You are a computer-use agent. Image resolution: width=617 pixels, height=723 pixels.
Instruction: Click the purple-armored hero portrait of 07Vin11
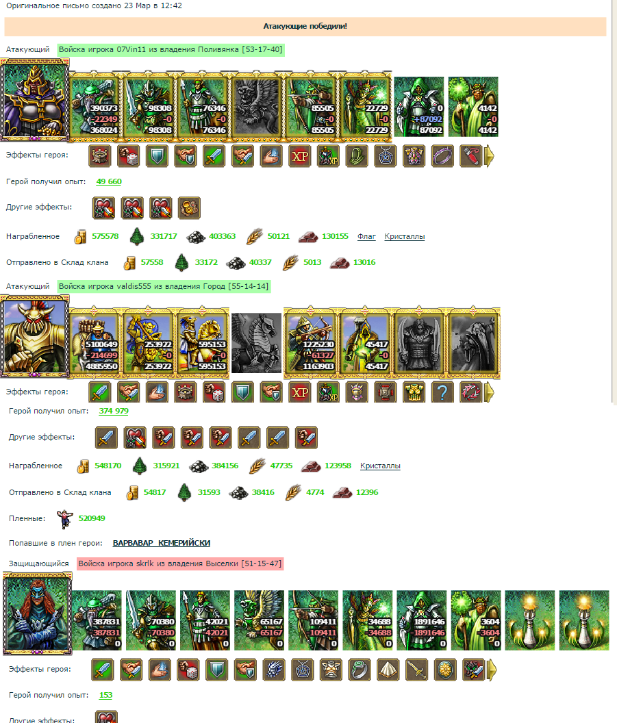click(x=35, y=100)
